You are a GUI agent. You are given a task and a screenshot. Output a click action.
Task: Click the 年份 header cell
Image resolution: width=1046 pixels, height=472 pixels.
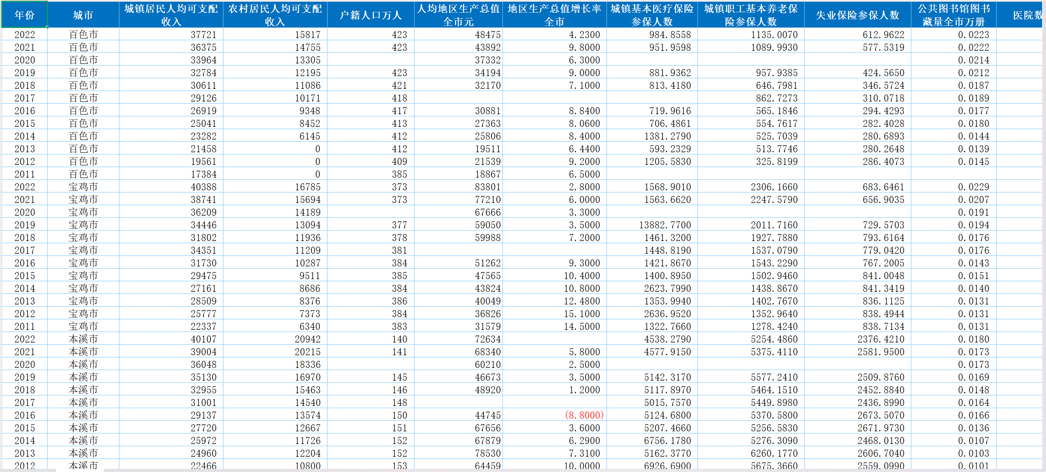pyautogui.click(x=24, y=15)
